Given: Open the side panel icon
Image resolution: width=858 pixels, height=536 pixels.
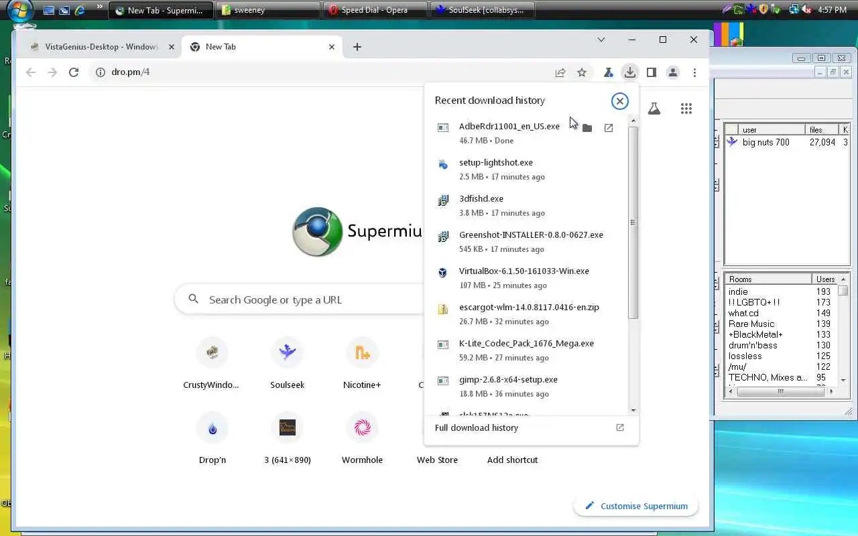Looking at the screenshot, I should pyautogui.click(x=652, y=72).
